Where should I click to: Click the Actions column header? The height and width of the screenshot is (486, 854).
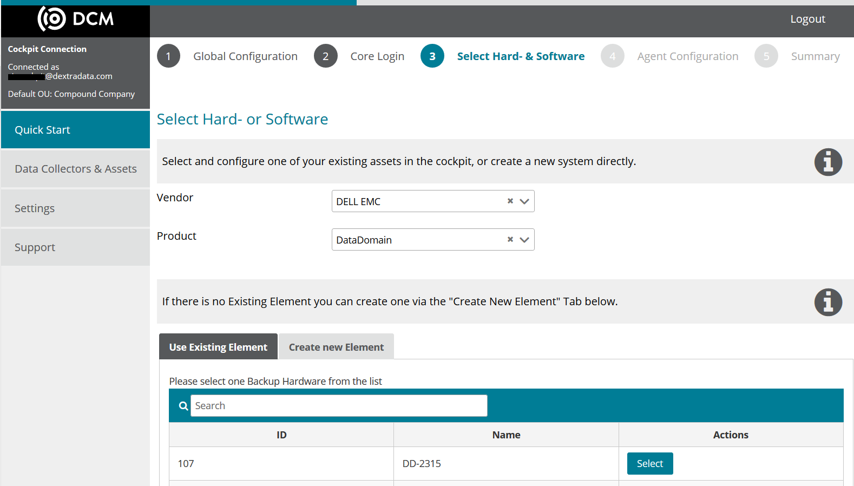point(731,435)
